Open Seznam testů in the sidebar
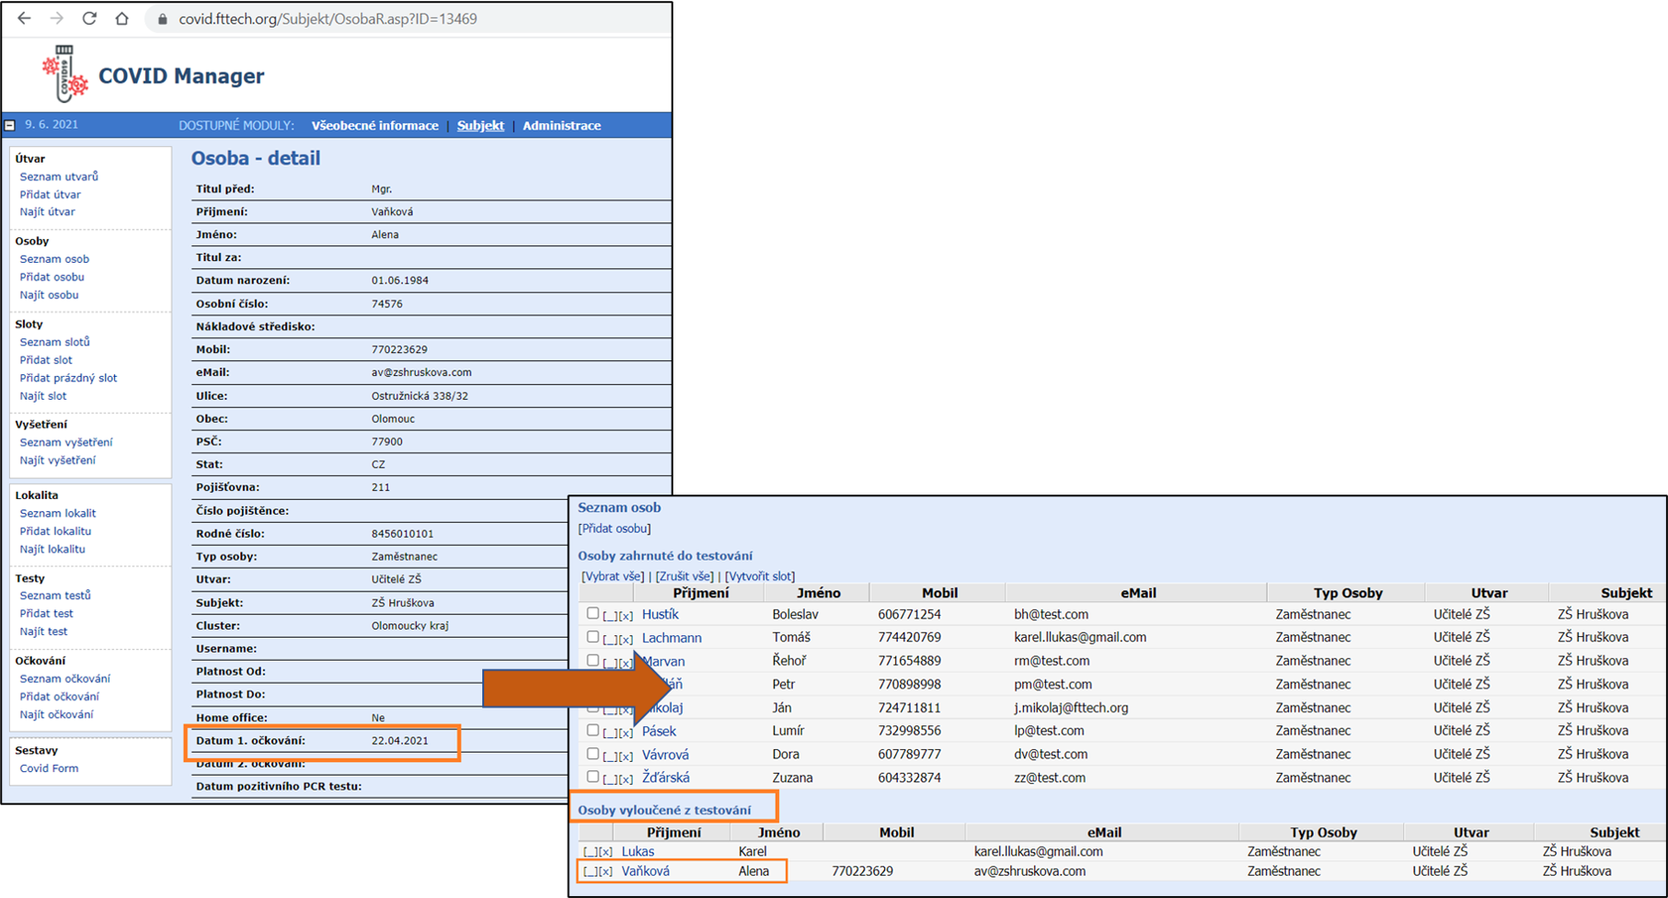The width and height of the screenshot is (1668, 898). 55,596
